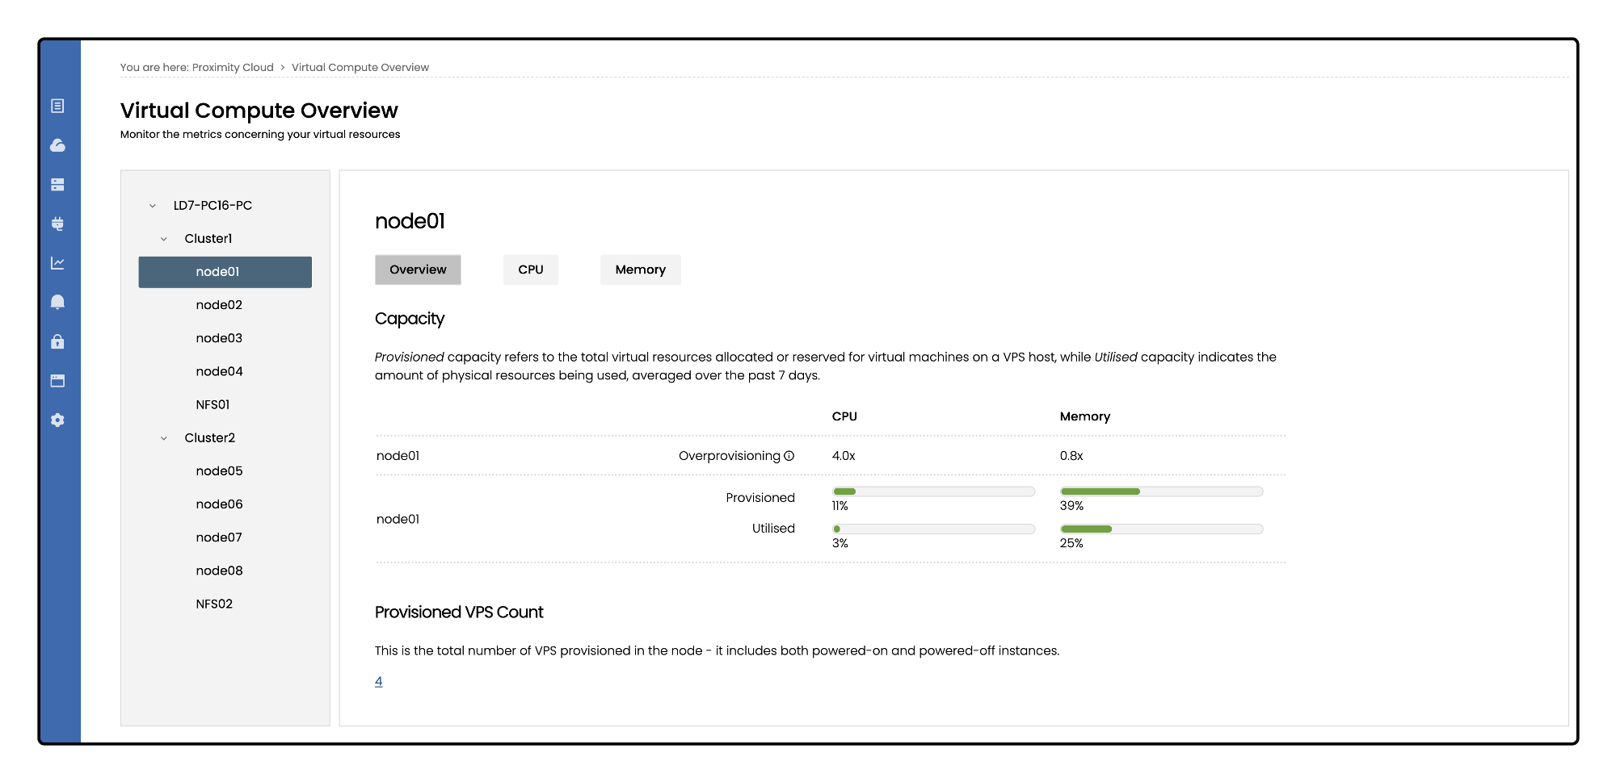Click the padlock security icon
The height and width of the screenshot is (782, 1616).
57,341
